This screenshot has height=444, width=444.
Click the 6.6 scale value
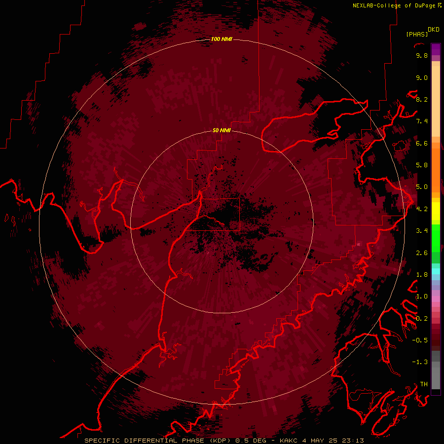coord(422,143)
